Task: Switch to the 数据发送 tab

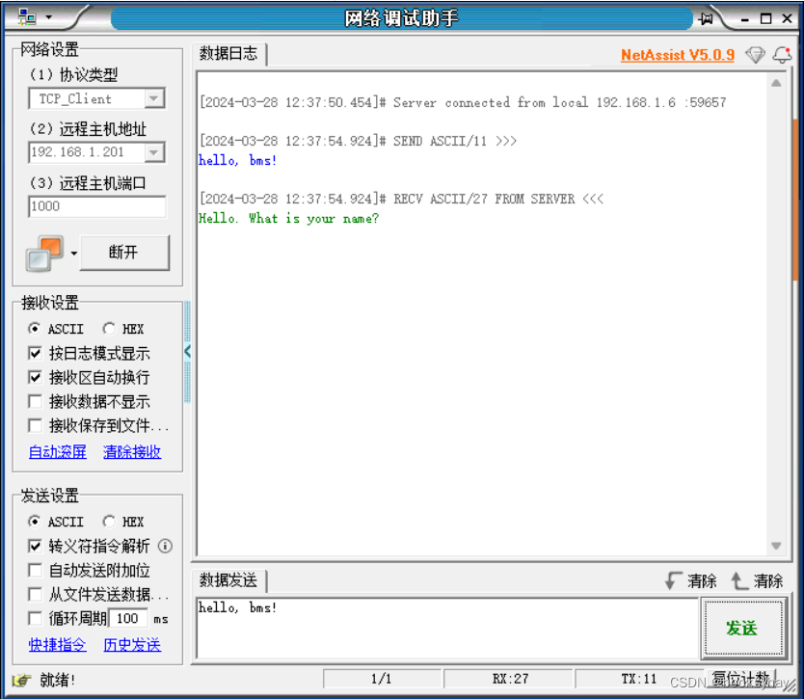Action: click(228, 580)
